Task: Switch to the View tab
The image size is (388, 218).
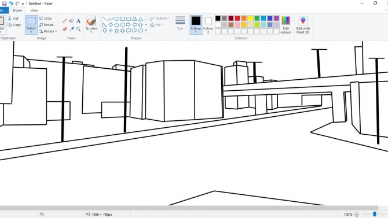Action: [x=34, y=10]
